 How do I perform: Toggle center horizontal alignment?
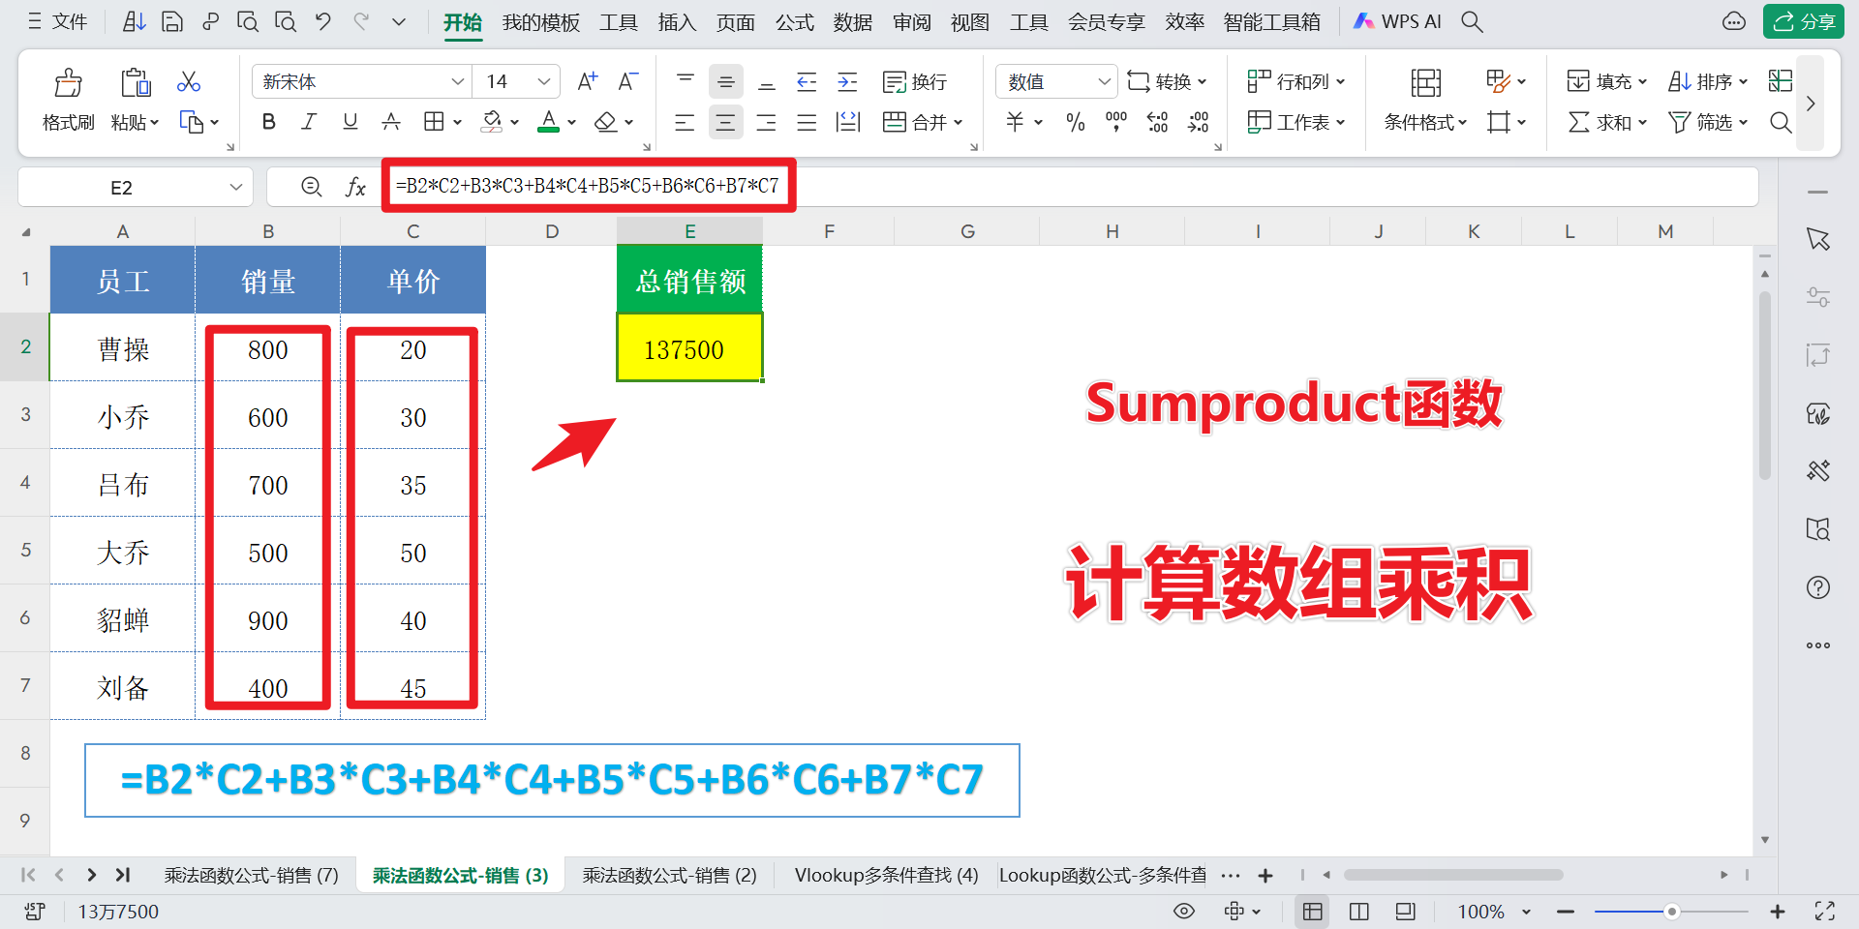pyautogui.click(x=725, y=122)
